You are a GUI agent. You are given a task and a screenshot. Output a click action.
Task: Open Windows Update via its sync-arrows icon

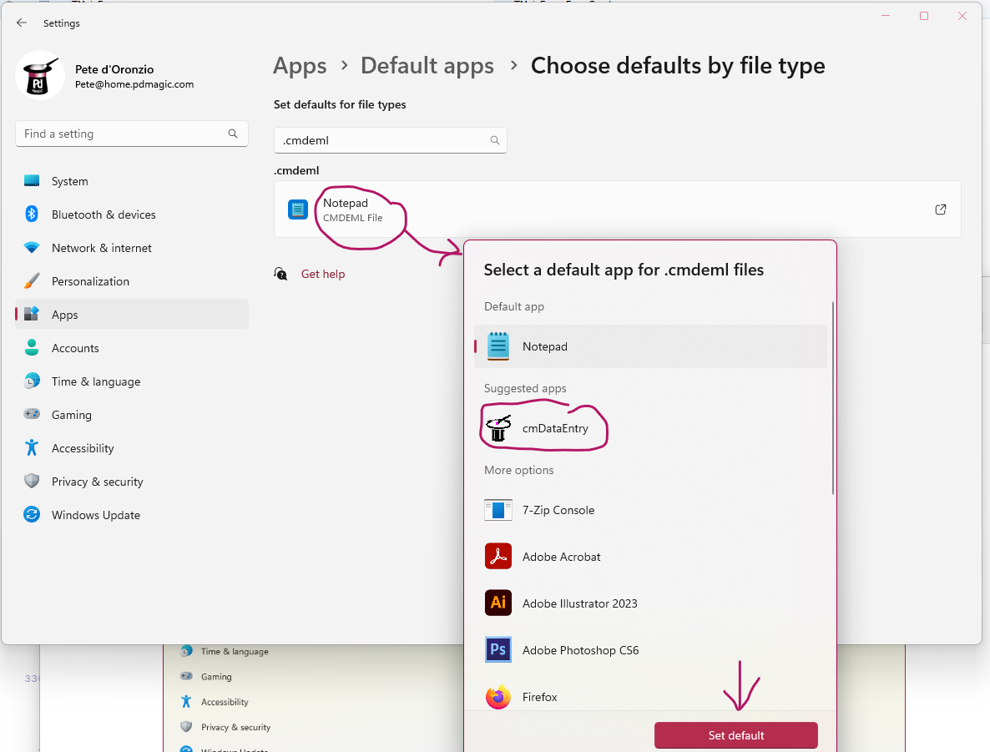32,515
